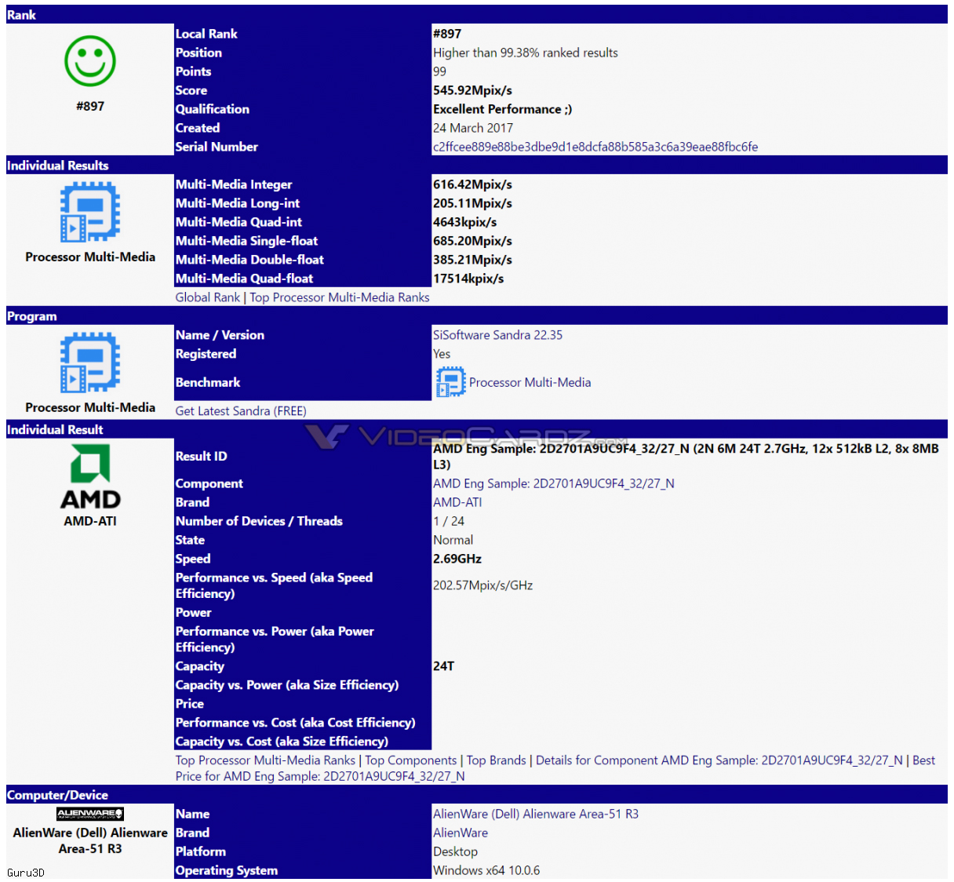
Task: Click the #897 local rank value
Action: [447, 34]
